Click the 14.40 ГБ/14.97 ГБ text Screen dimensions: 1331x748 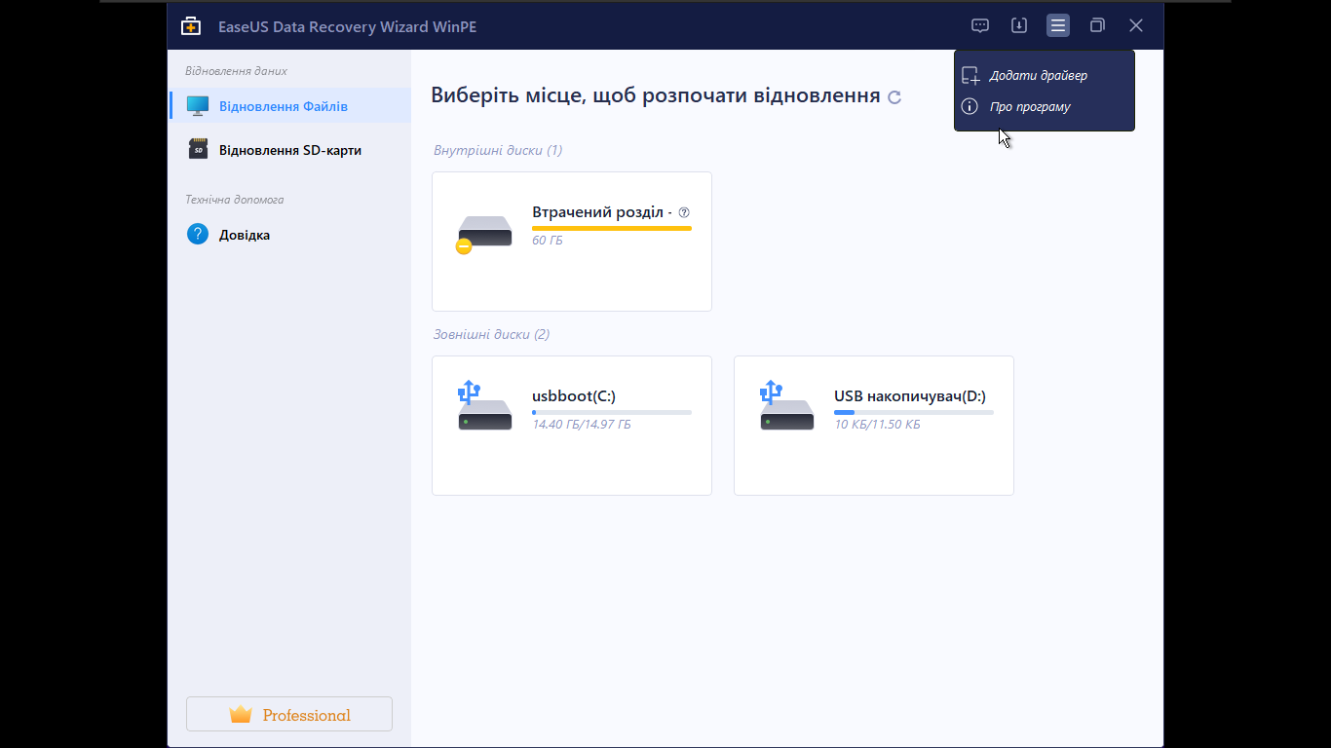(582, 425)
